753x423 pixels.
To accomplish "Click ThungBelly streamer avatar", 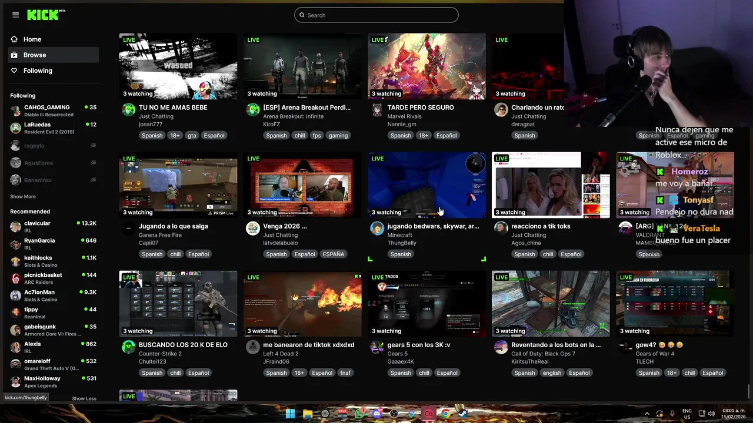I will pos(377,229).
